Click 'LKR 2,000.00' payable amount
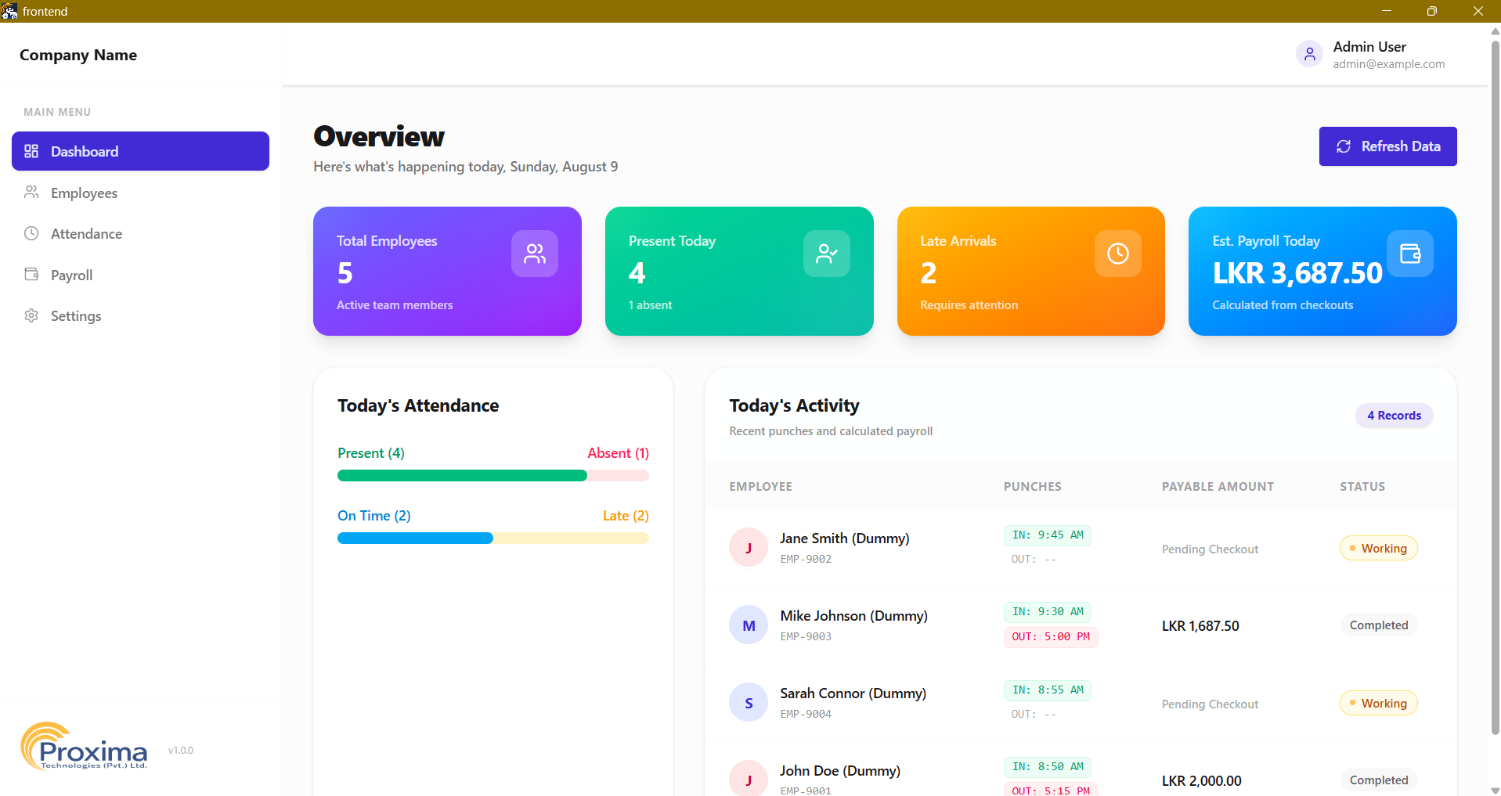 (x=1202, y=780)
